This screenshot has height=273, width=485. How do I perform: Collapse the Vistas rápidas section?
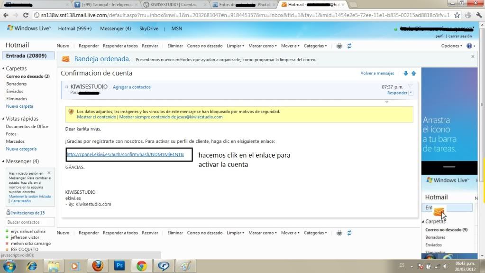point(3,118)
